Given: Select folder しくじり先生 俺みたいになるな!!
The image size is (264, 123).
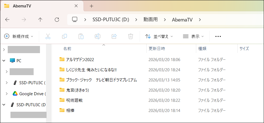Looking at the screenshot, I should pyautogui.click(x=91, y=70).
